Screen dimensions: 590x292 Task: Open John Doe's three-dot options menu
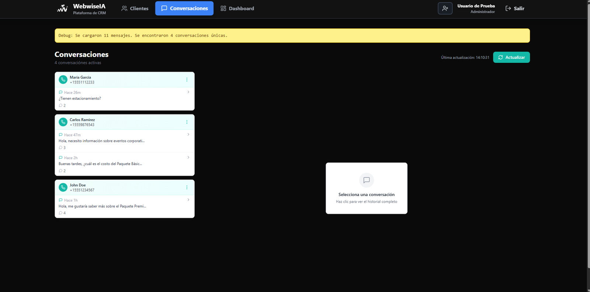pos(187,188)
